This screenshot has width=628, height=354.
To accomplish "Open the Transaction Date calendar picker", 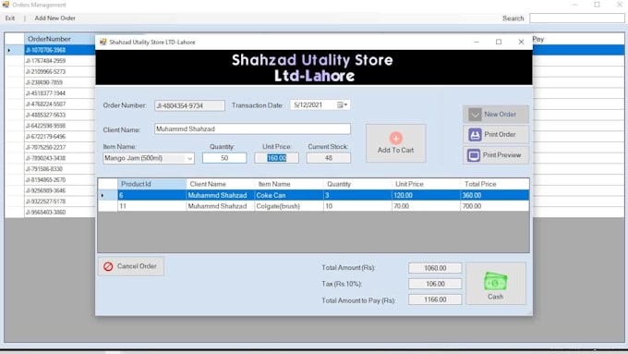I will pyautogui.click(x=342, y=105).
